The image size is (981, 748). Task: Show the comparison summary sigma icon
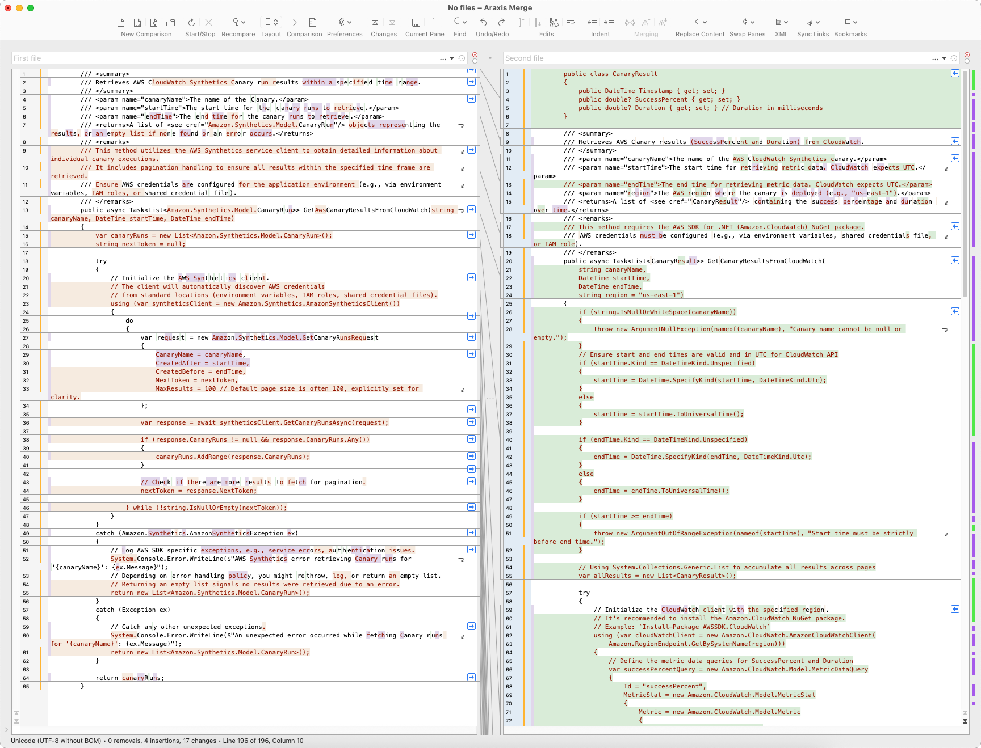(x=295, y=23)
